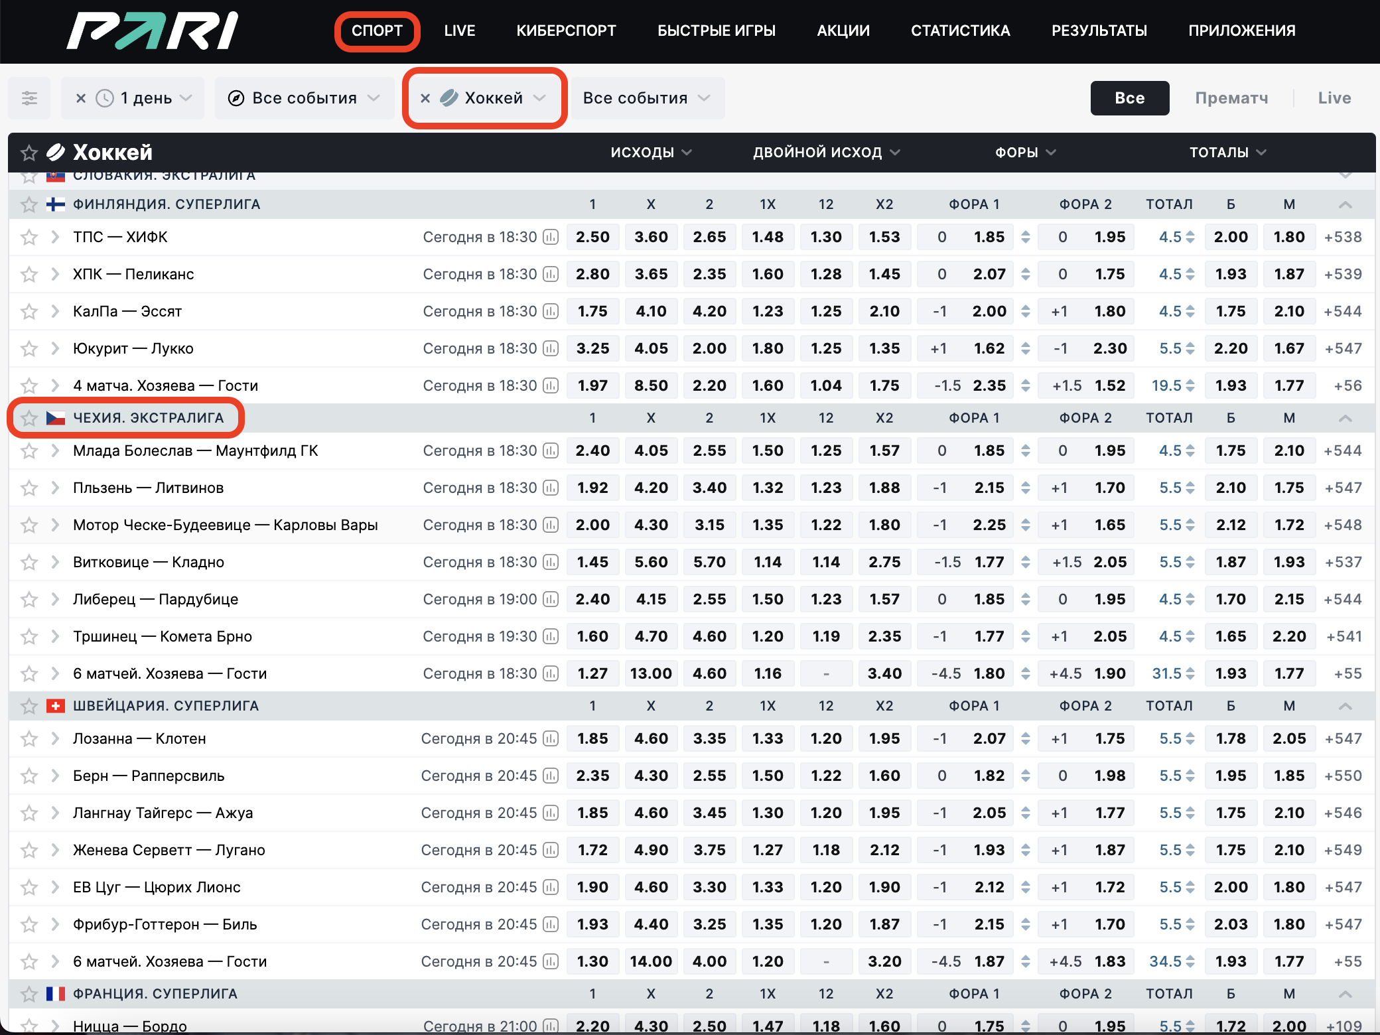Viewport: 1380px width, 1035px height.
Task: Open statistics icon for ТПС — ХИФК match
Action: click(551, 237)
